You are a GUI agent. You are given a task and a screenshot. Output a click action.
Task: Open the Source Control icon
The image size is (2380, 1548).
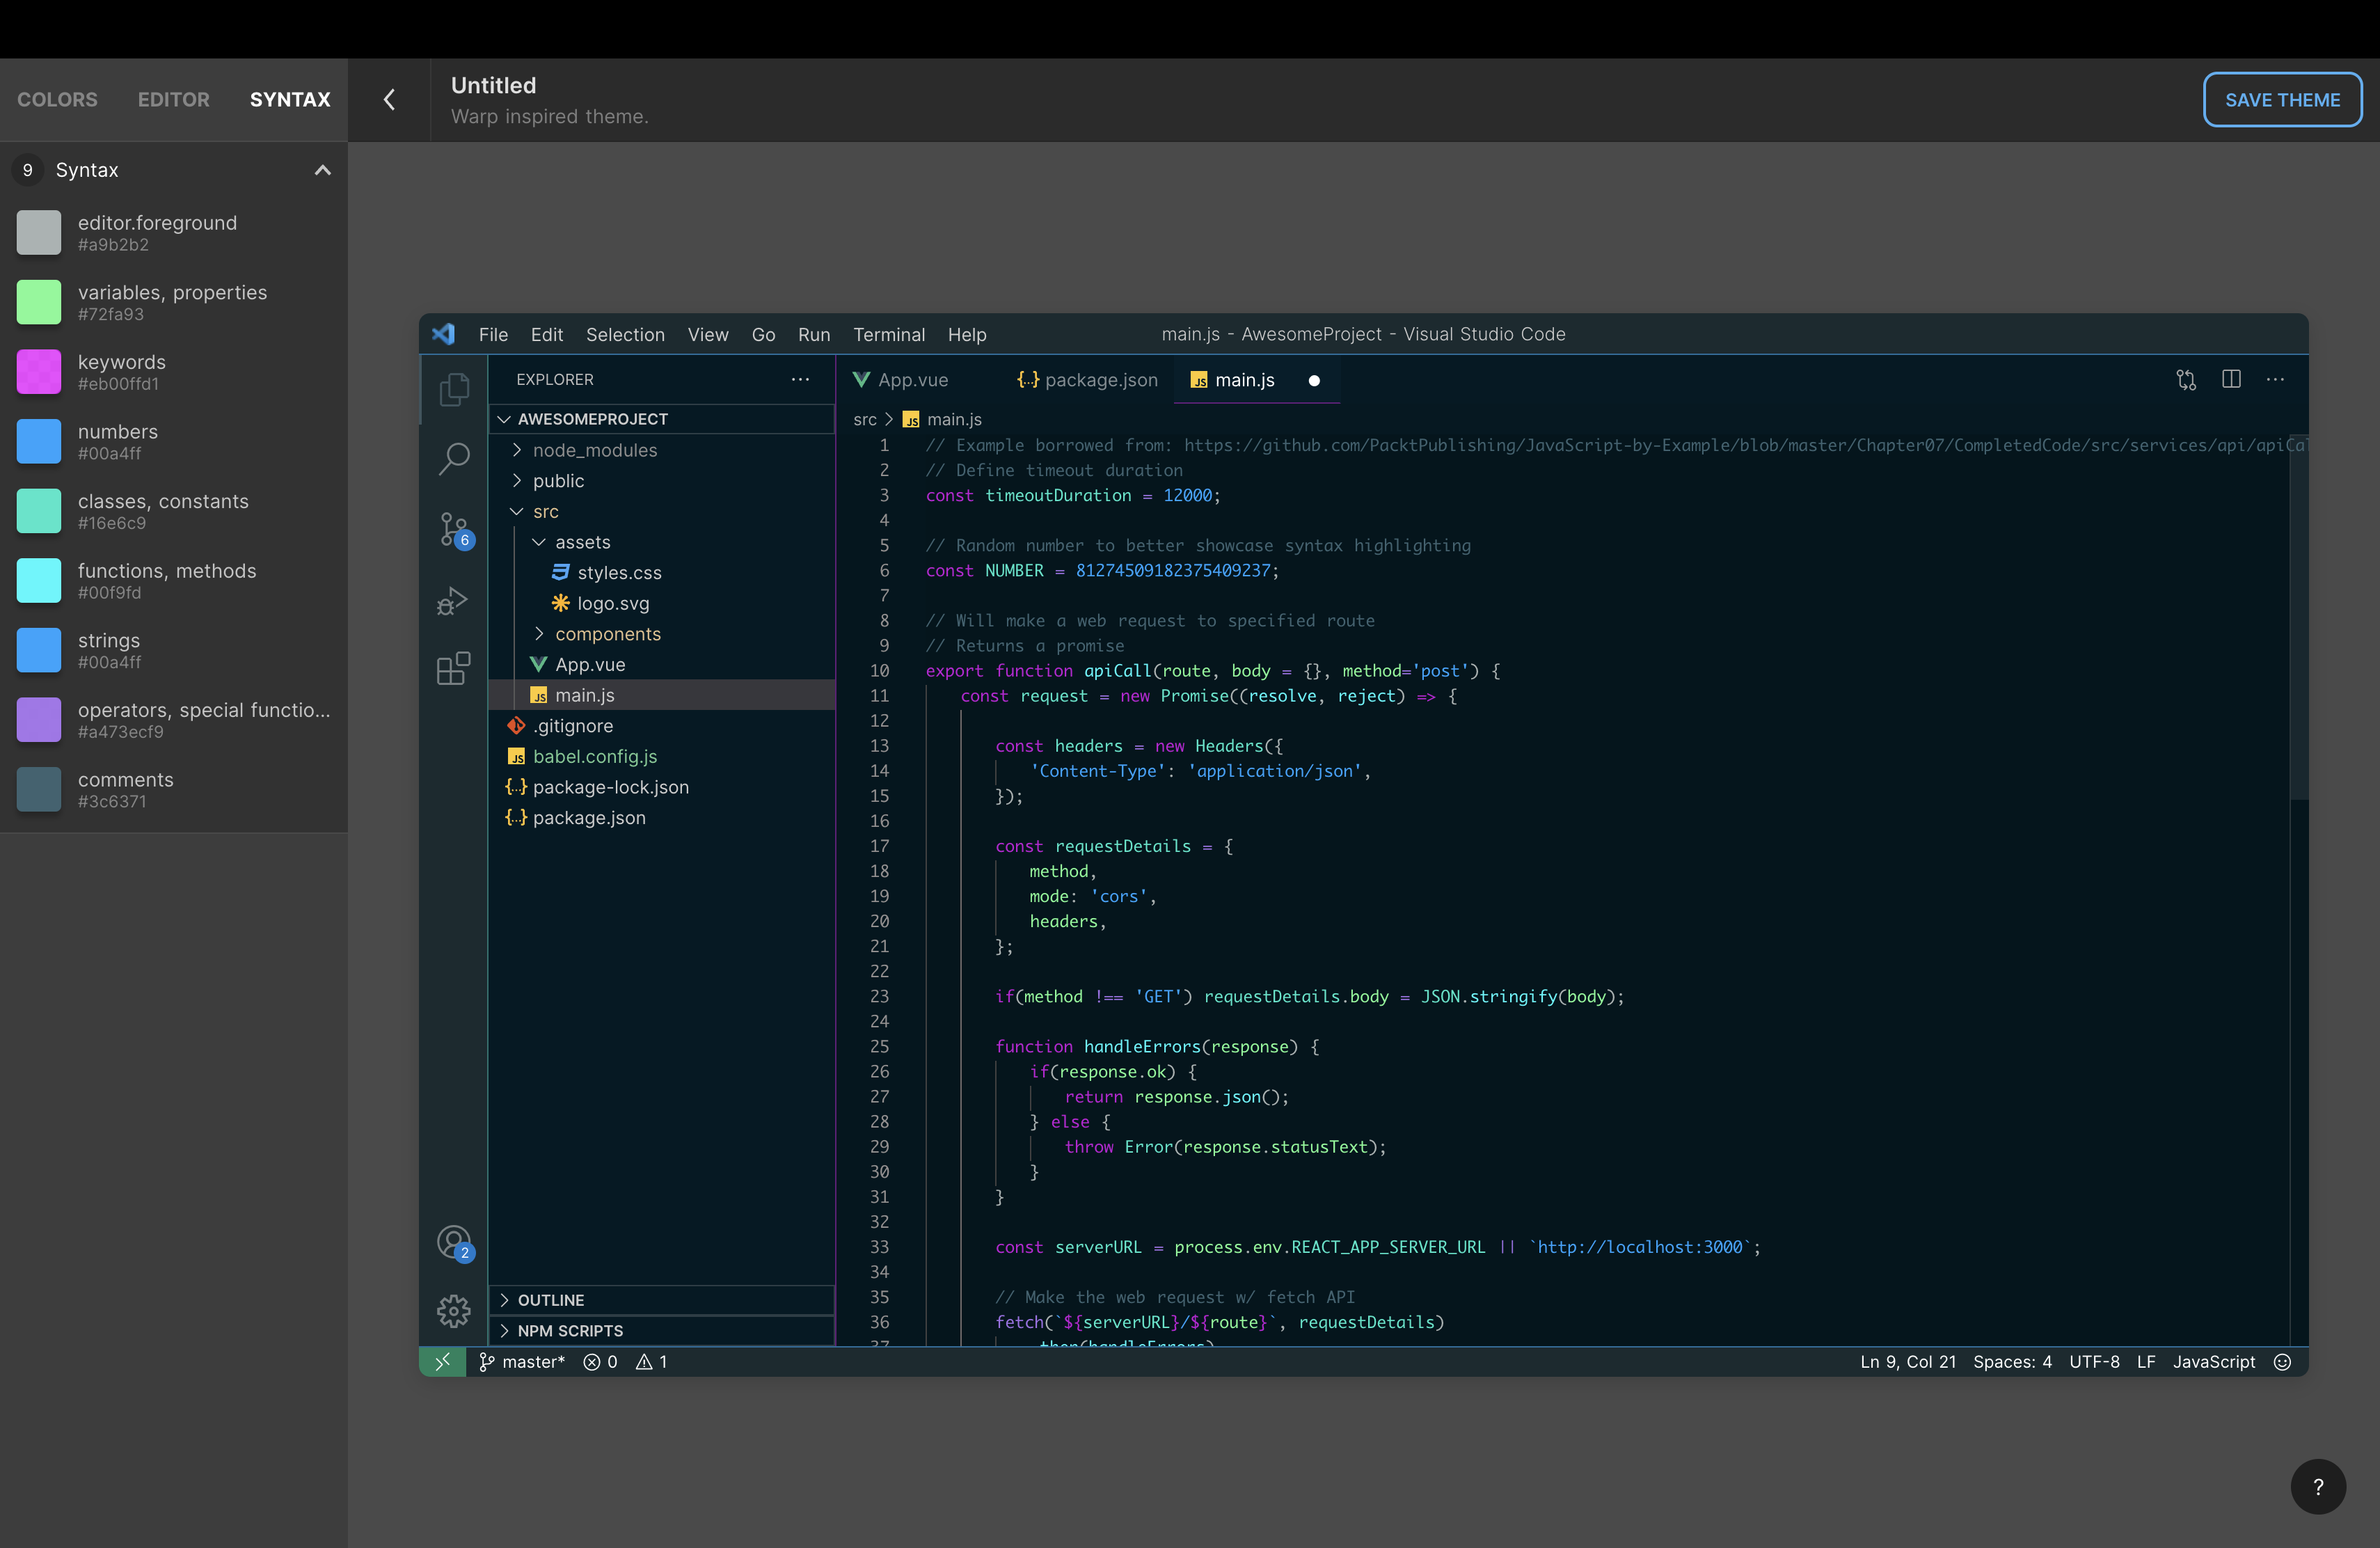click(x=454, y=529)
